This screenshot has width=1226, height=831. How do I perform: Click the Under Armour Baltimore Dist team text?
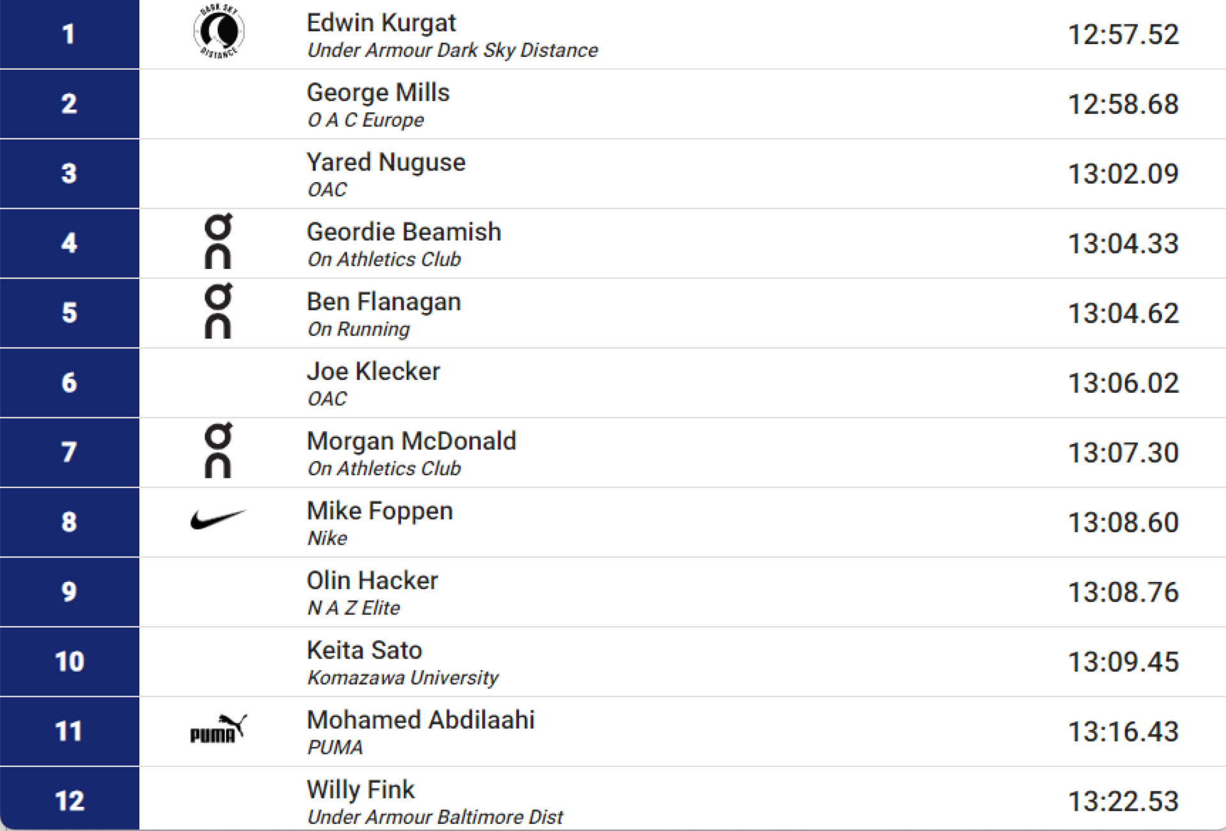[435, 817]
